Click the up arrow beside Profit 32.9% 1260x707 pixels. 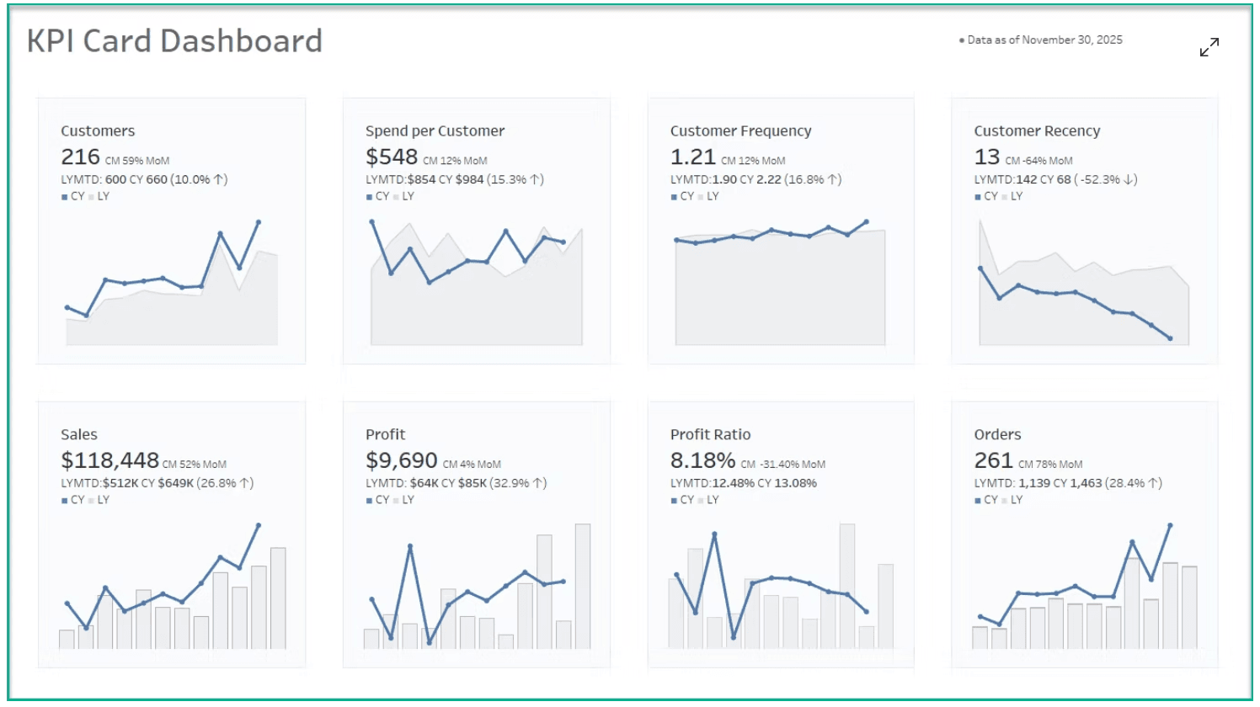[x=538, y=483]
